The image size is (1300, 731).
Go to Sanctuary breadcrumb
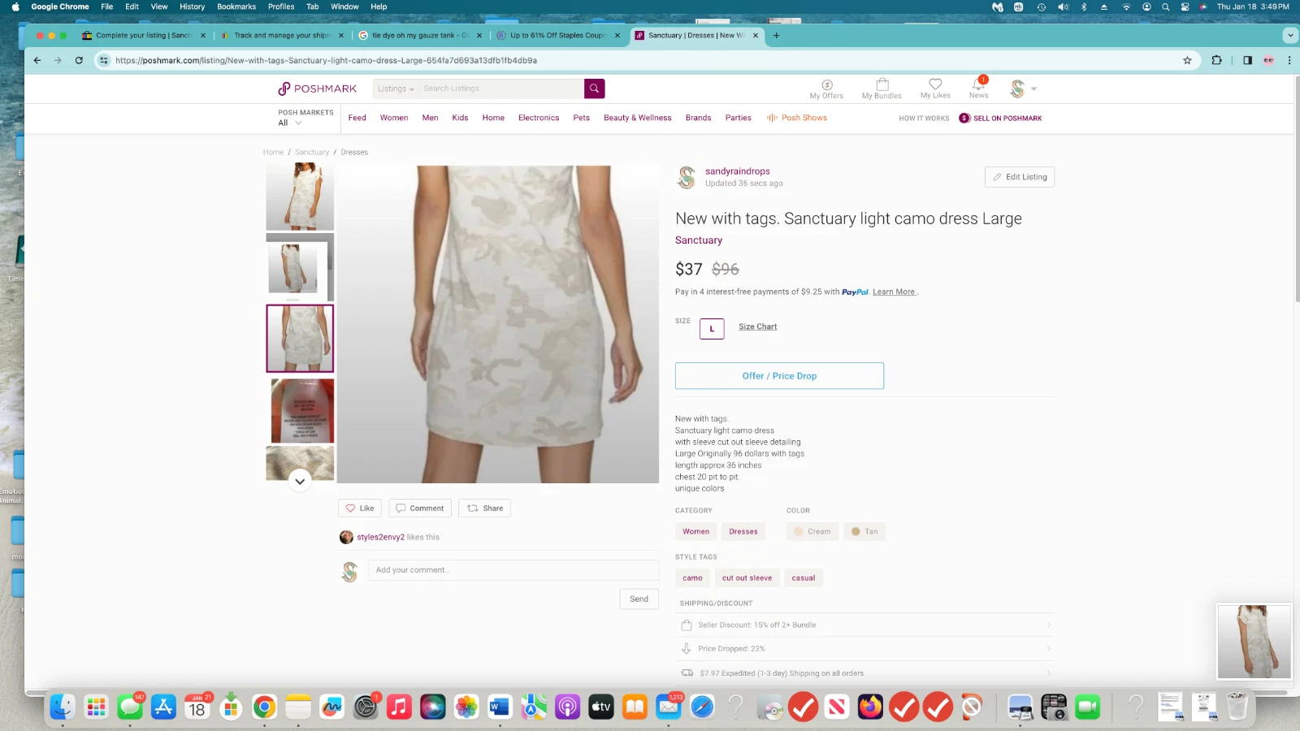pyautogui.click(x=312, y=153)
